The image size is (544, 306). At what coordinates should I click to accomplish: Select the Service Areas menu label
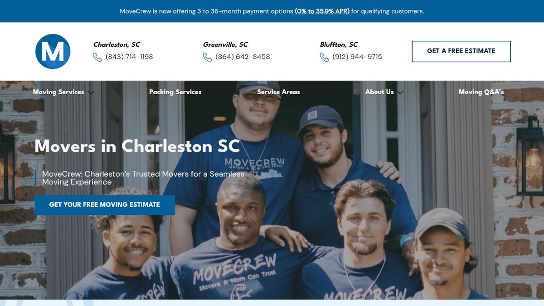(x=278, y=92)
